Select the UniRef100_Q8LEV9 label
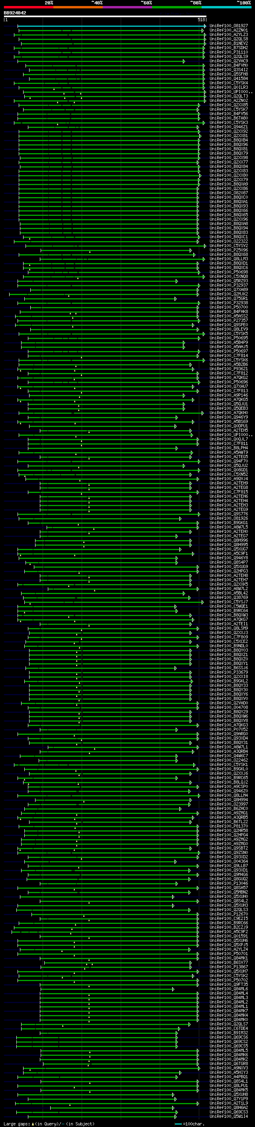255x1127 pixels. pos(229,329)
